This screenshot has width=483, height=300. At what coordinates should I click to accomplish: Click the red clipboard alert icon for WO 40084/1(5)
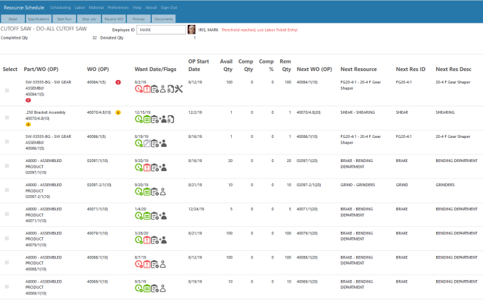coord(147,90)
